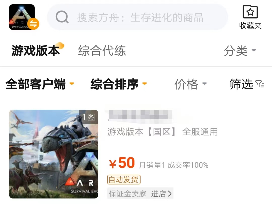Open the 全部客户端 client dropdown

click(x=40, y=84)
